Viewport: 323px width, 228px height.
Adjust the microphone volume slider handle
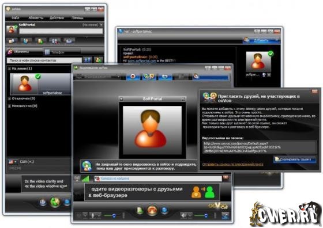114,215
